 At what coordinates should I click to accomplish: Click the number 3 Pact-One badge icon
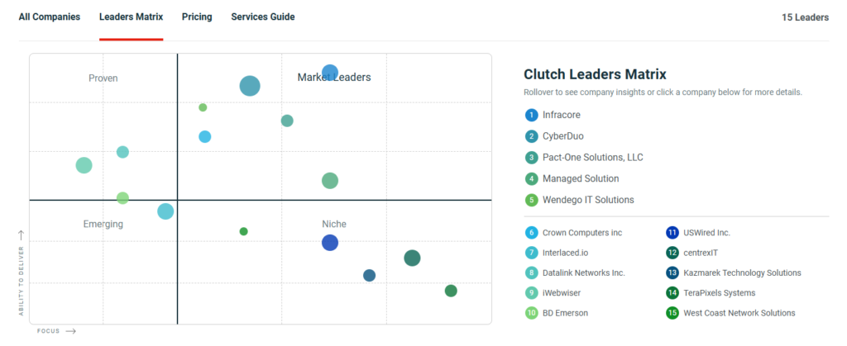[x=531, y=158]
